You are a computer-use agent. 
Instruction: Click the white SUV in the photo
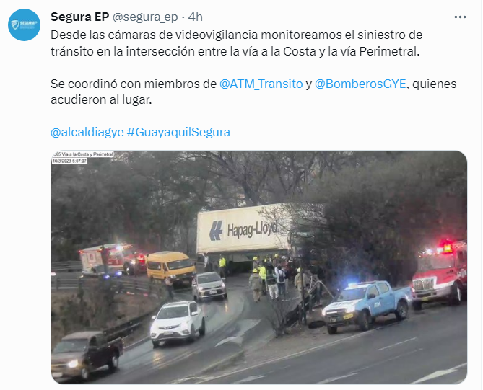(178, 322)
